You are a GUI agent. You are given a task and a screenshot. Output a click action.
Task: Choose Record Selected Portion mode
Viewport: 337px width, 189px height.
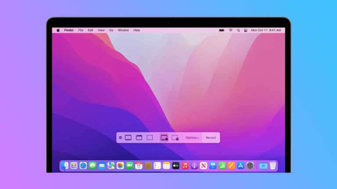pos(175,137)
